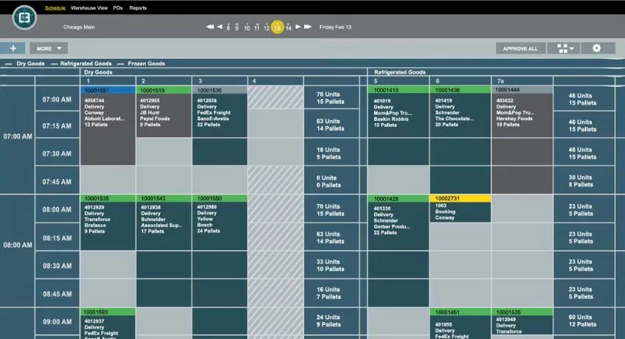The height and width of the screenshot is (339, 625).
Task: Click the 33 Units 10 Pallets summary
Action: [x=331, y=265]
